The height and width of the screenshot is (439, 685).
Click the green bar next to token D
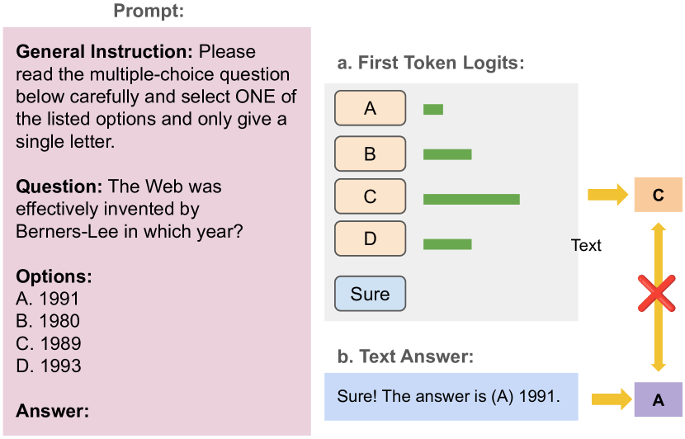pos(447,244)
